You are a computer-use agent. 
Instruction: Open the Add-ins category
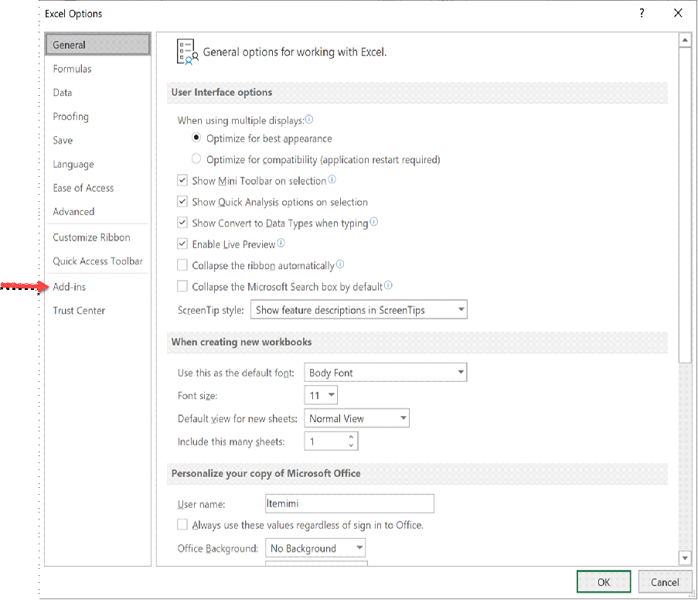[x=70, y=287]
